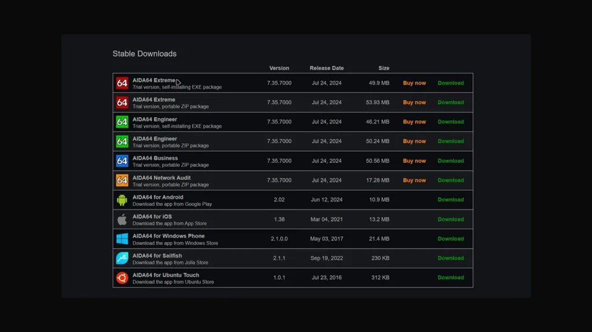Image resolution: width=592 pixels, height=332 pixels.
Task: Click the Windows Phone logo icon
Action: (122, 238)
